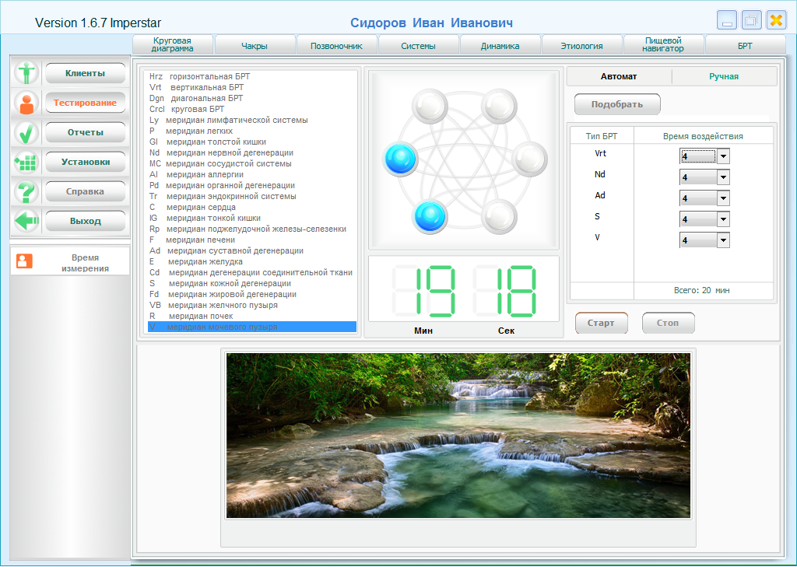The image size is (797, 567).
Task: Select GI меридиан толстой кишки
Action: pos(252,142)
